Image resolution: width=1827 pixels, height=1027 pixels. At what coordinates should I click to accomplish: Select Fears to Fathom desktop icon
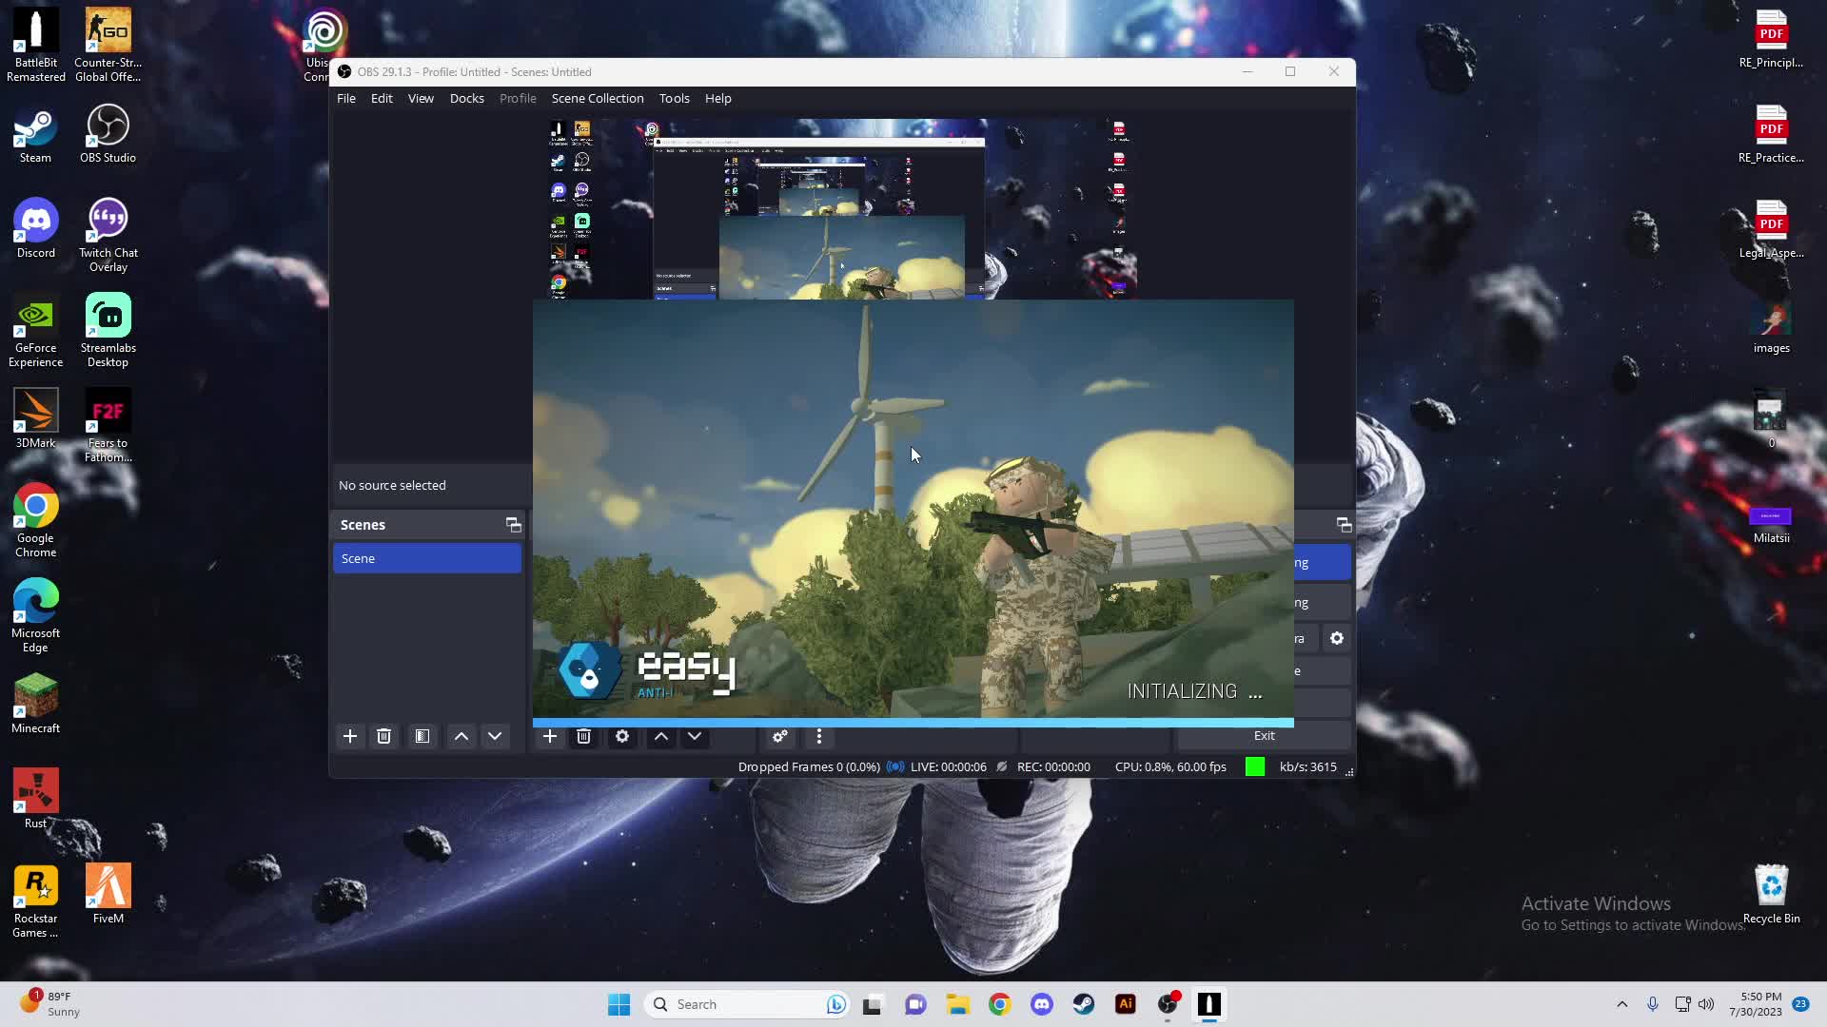(x=108, y=426)
